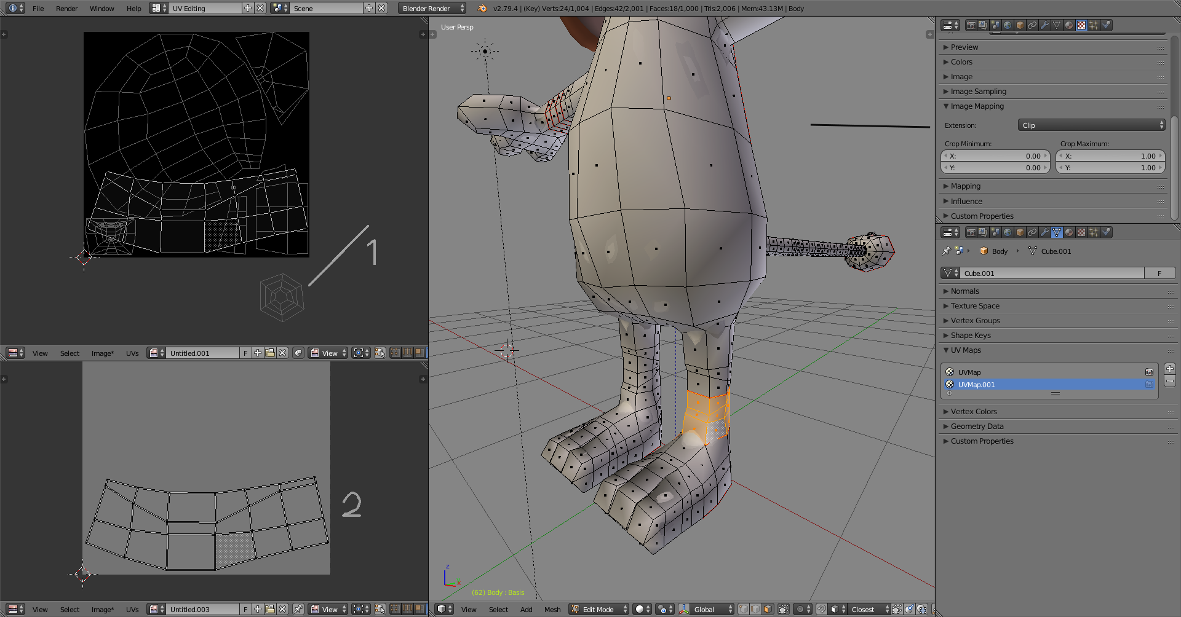Viewport: 1181px width, 617px height.
Task: Toggle pin for Untitled.001 image in upper UV editor
Action: point(298,353)
